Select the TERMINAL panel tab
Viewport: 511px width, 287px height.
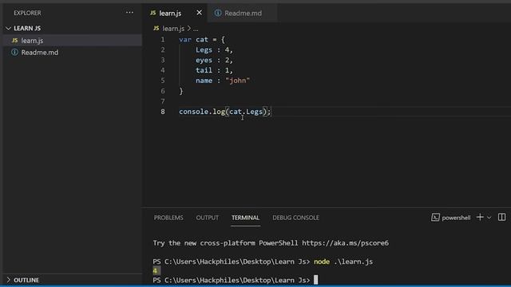coord(245,218)
